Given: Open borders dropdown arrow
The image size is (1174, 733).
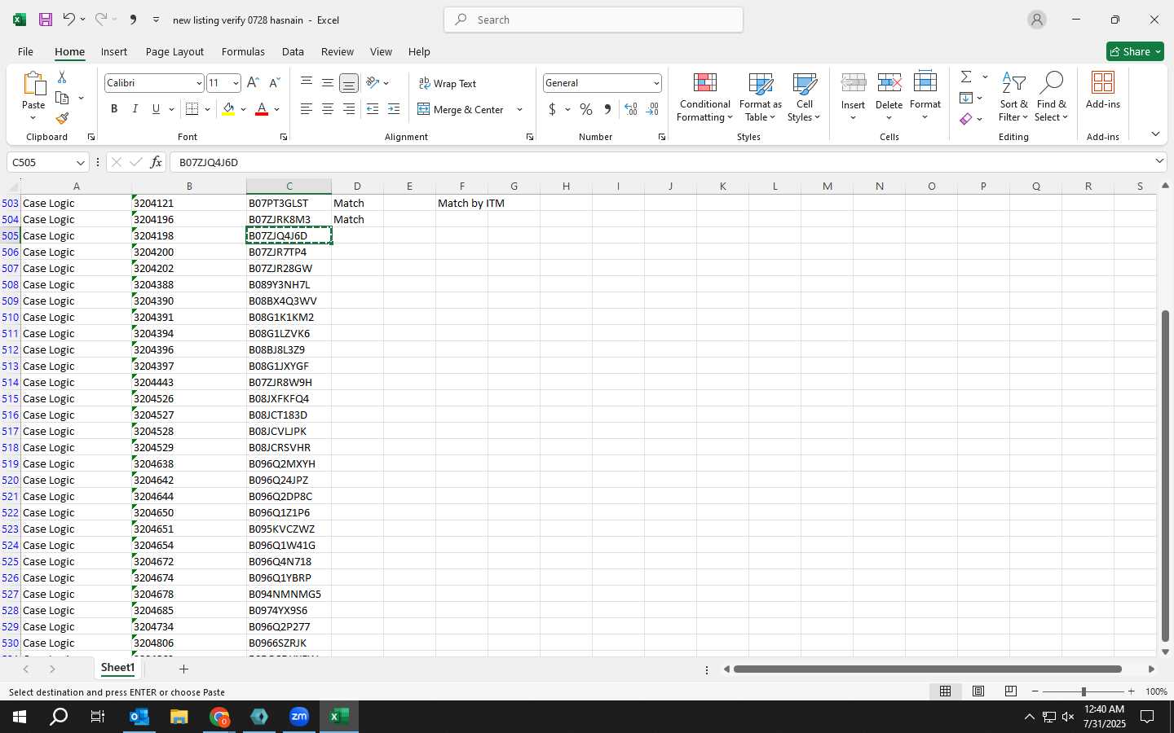Looking at the screenshot, I should coord(207,109).
